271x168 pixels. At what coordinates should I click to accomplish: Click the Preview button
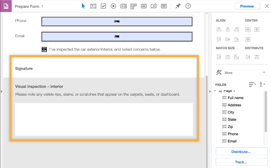click(x=247, y=6)
